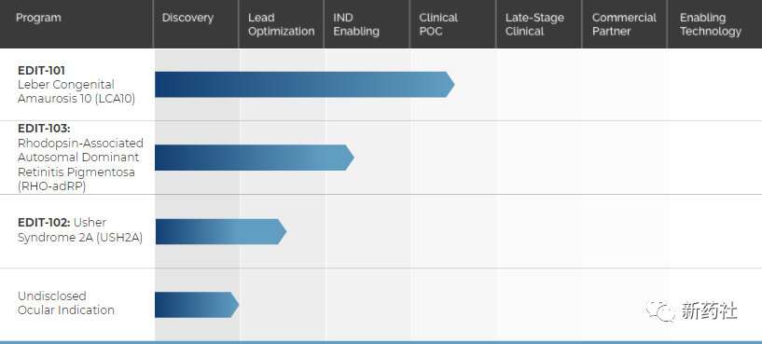Select the Commercial Partner header

tap(624, 24)
